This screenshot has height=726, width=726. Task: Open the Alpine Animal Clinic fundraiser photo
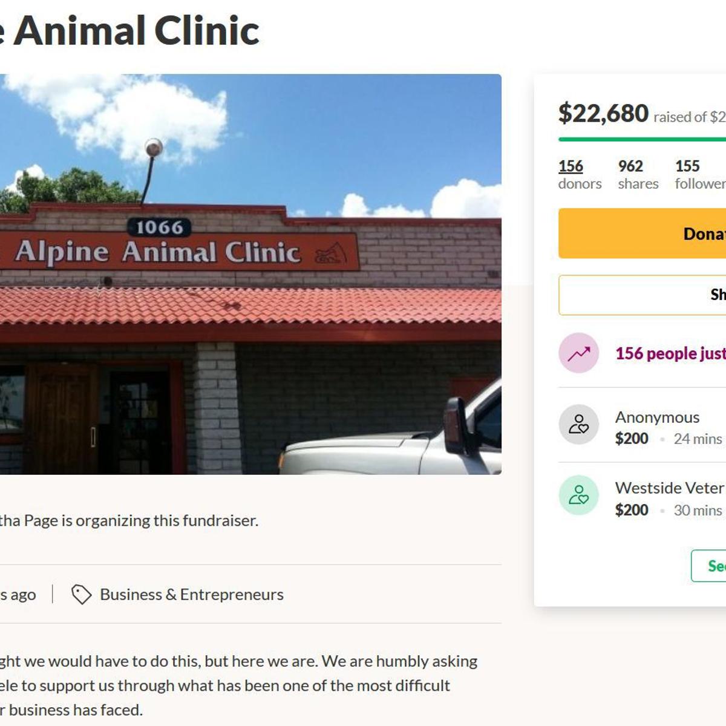(250, 274)
